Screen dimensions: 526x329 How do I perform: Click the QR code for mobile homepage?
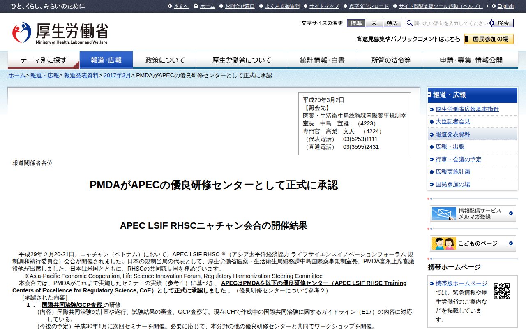click(x=501, y=291)
